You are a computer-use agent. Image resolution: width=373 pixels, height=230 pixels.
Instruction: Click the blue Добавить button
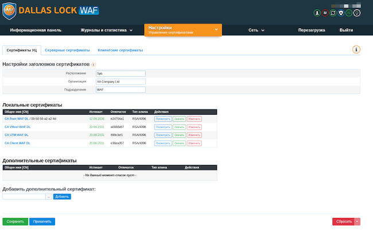pyautogui.click(x=62, y=197)
